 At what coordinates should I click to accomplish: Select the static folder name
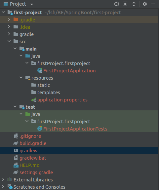(x=44, y=85)
